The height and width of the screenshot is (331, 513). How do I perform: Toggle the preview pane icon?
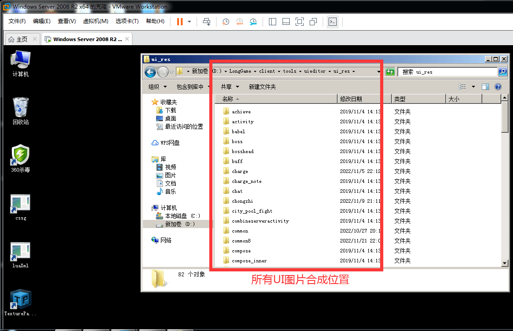point(485,87)
